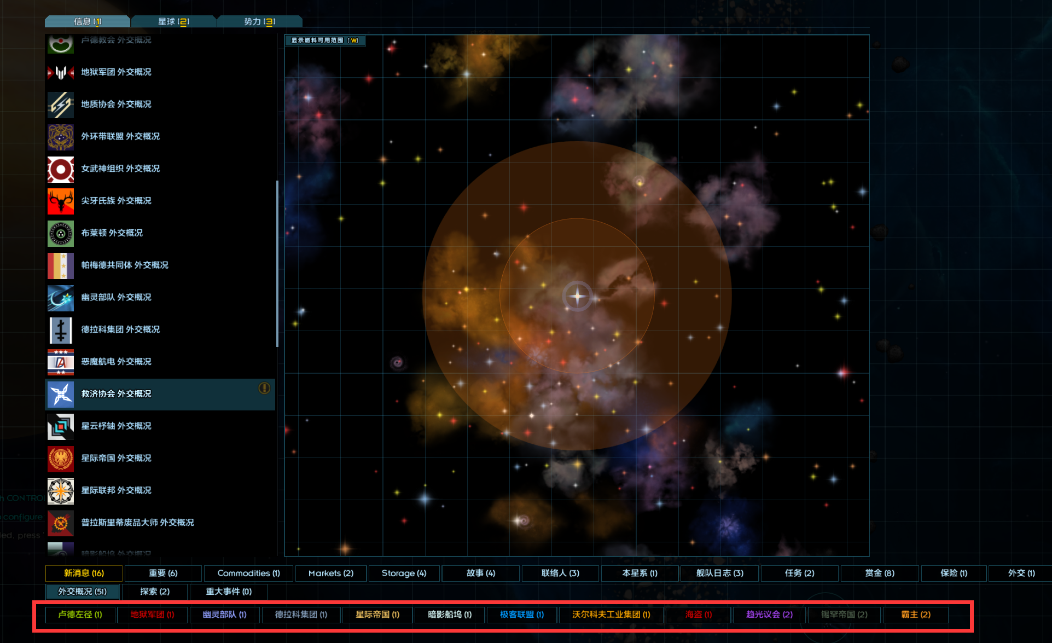This screenshot has width=1052, height=643.
Task: Click the 尖牙氏族 red stag emblem
Action: pyautogui.click(x=61, y=201)
